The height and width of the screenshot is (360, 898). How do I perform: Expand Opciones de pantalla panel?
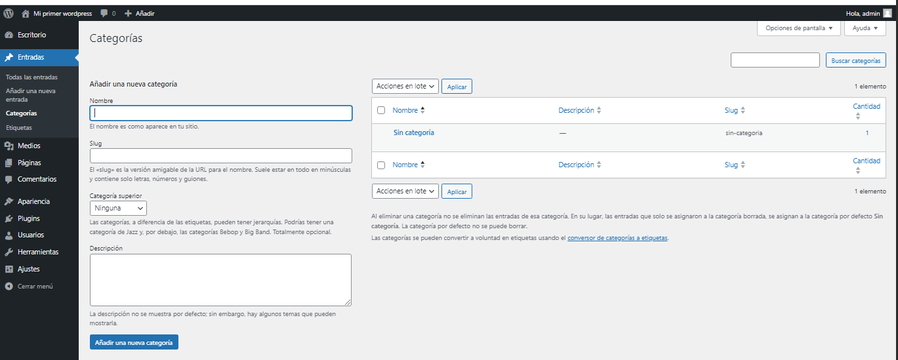point(798,28)
